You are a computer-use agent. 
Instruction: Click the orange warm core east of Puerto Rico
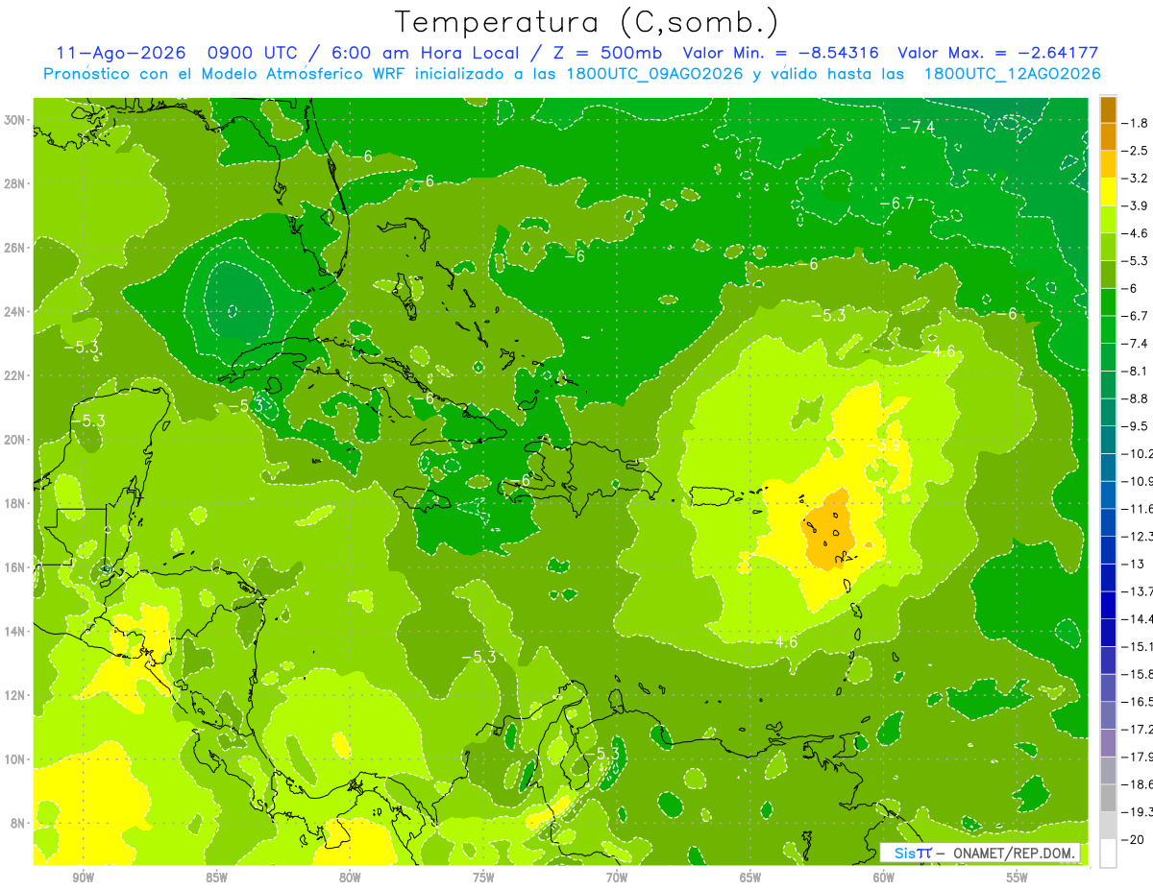click(x=829, y=531)
